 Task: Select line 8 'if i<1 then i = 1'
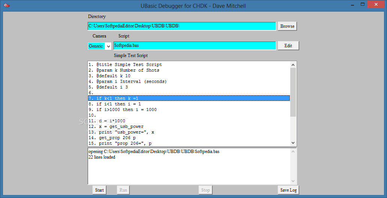point(189,104)
